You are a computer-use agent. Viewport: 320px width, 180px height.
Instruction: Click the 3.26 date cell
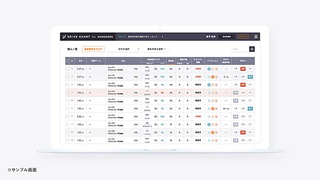point(80,116)
